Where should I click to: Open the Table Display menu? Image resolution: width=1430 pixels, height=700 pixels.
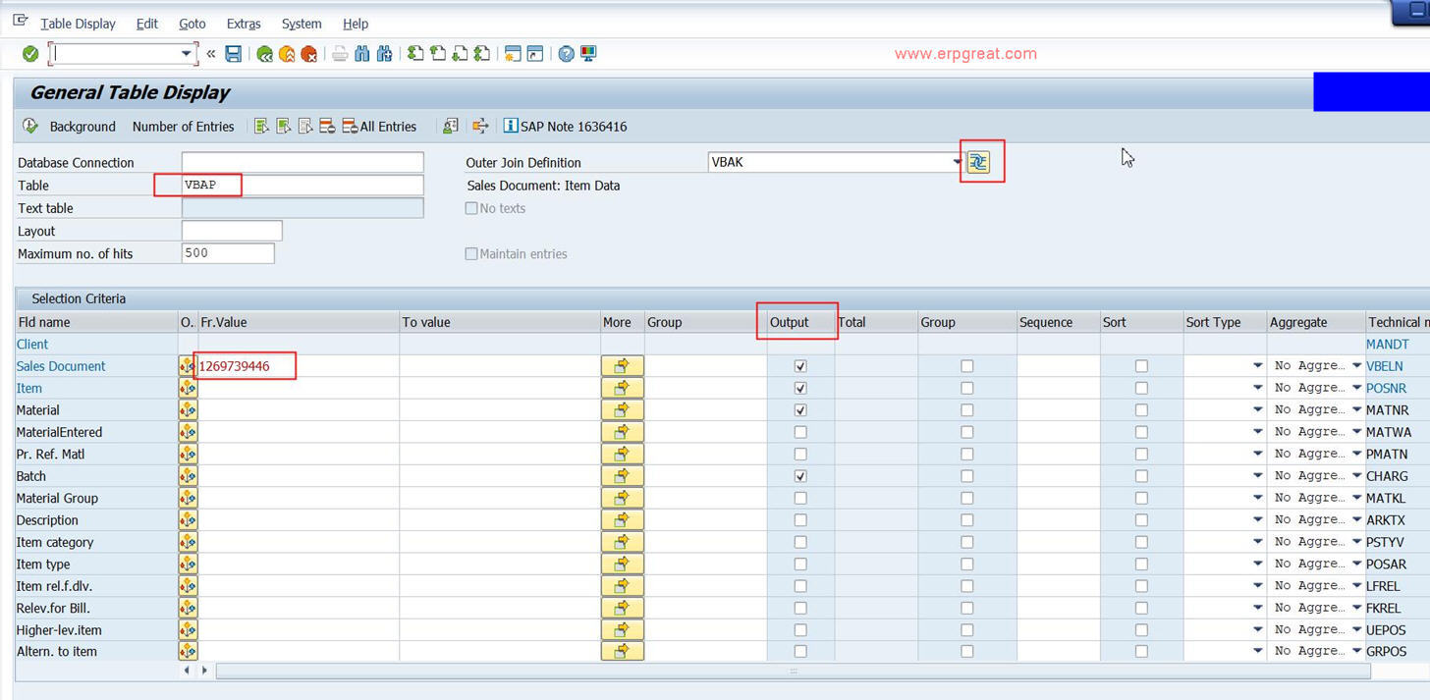[x=78, y=24]
